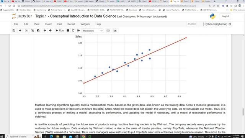Open the Edit menu

26,24
